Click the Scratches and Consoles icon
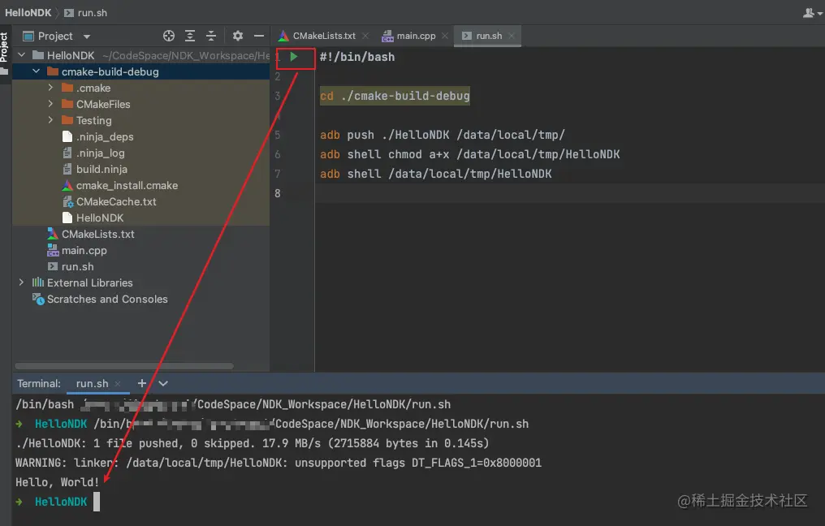 click(x=38, y=299)
